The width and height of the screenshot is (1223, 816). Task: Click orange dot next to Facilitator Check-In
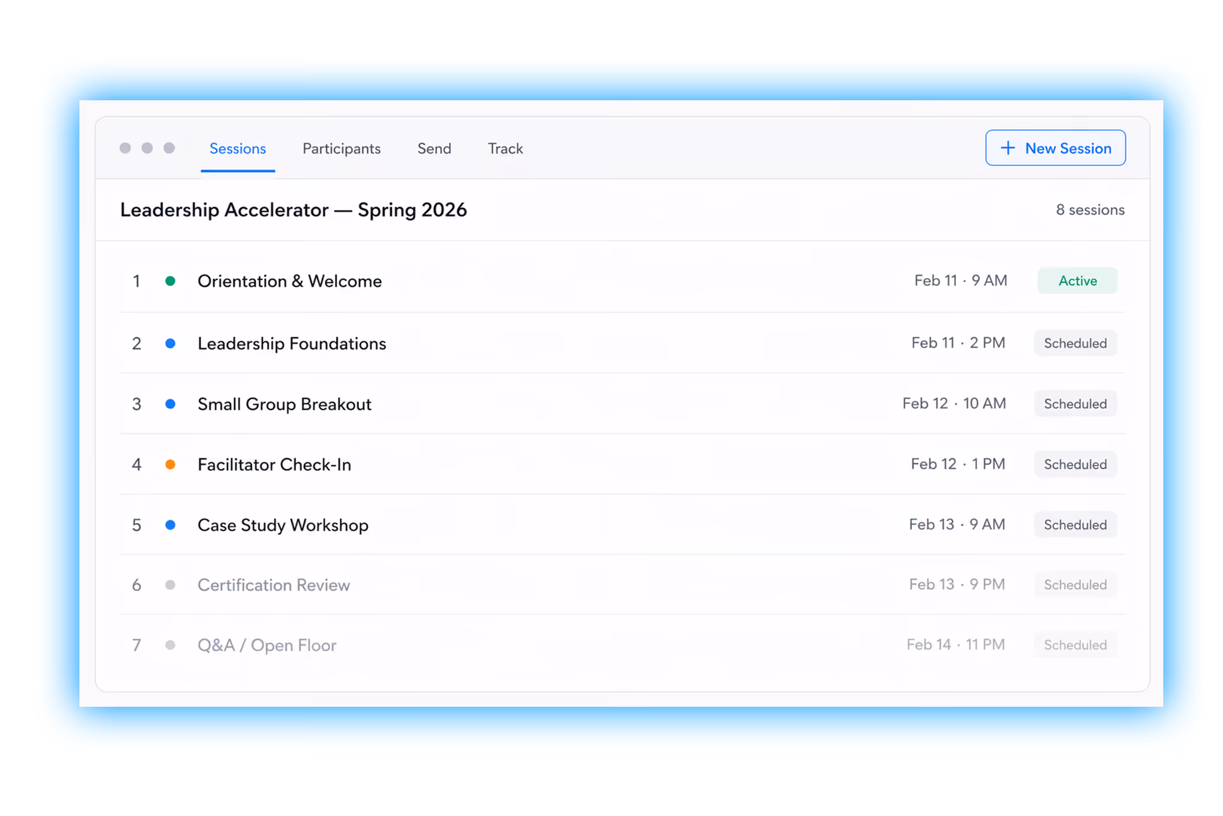(170, 464)
